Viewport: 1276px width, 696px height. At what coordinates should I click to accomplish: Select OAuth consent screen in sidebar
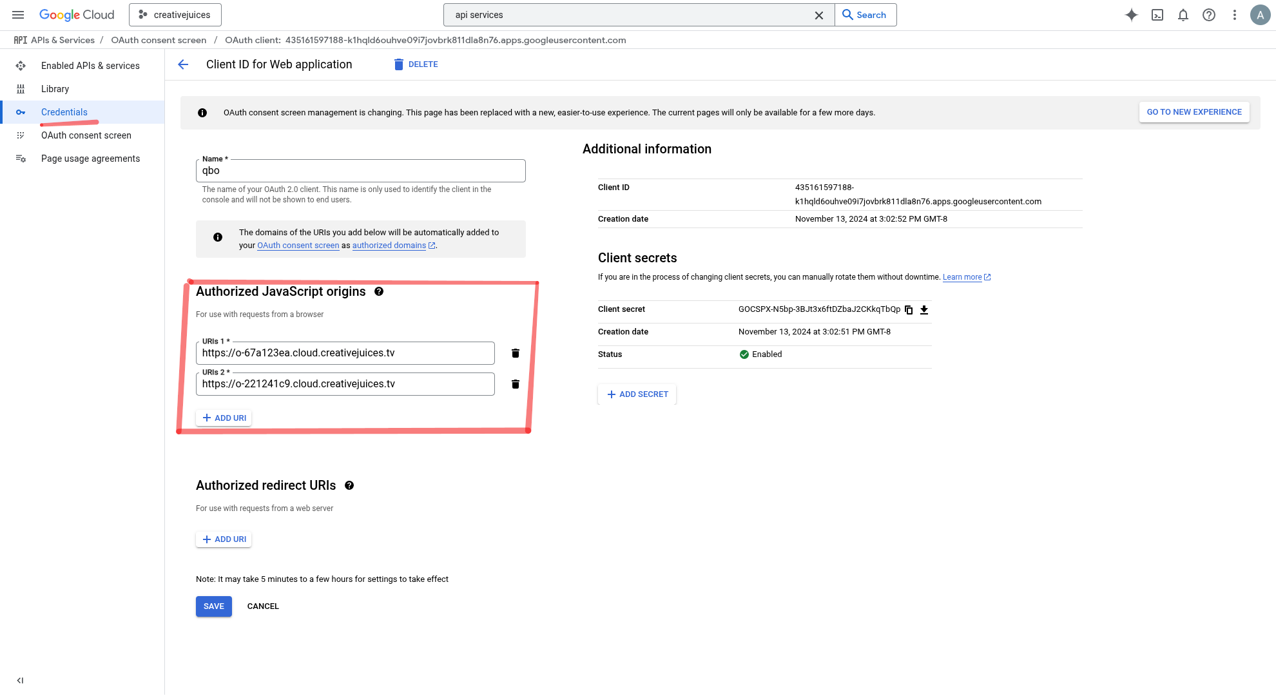[x=86, y=135]
